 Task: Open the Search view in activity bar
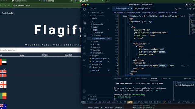84,16
